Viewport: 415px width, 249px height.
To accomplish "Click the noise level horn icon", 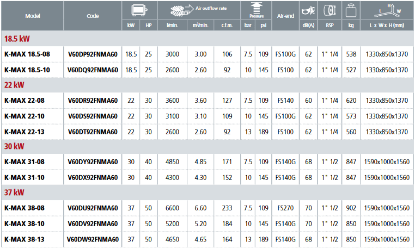I will [308, 10].
